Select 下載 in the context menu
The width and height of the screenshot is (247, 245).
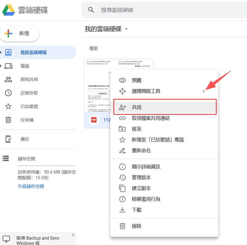point(136,210)
